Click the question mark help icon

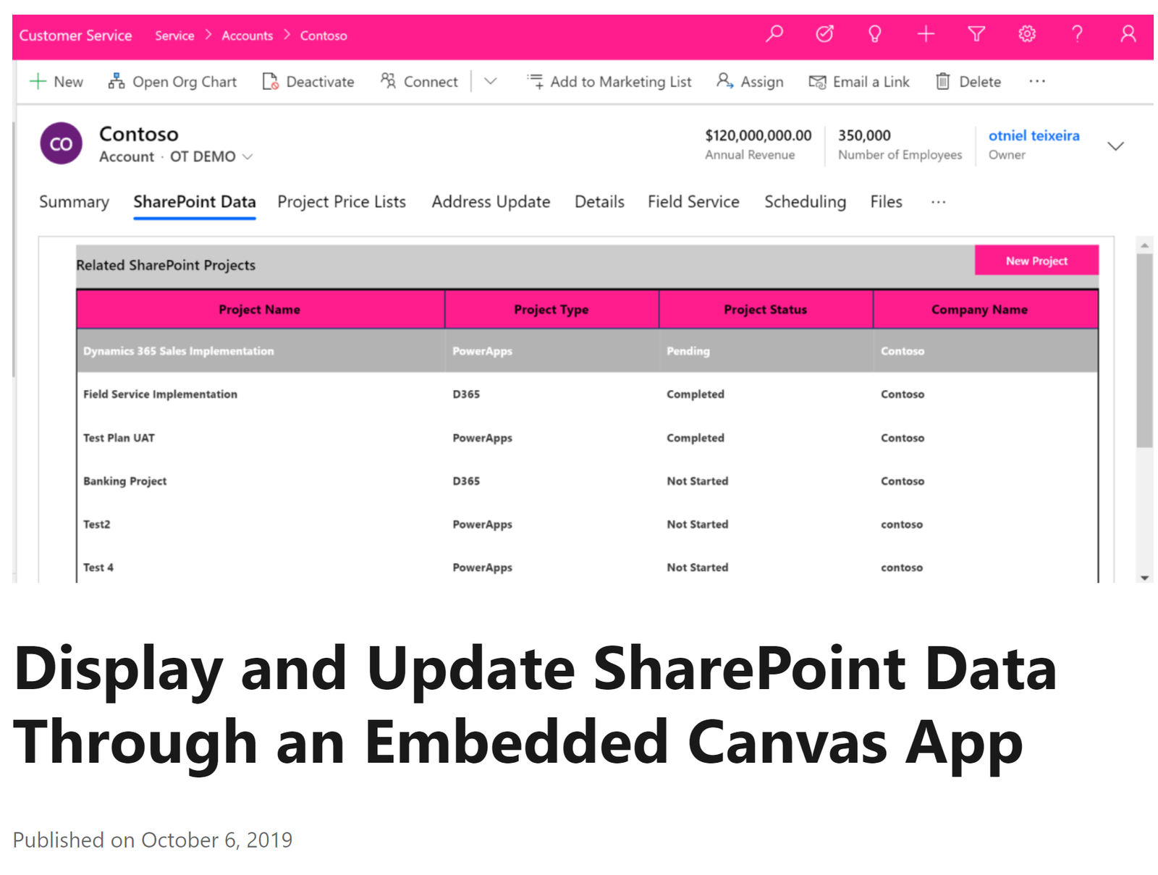1077,34
